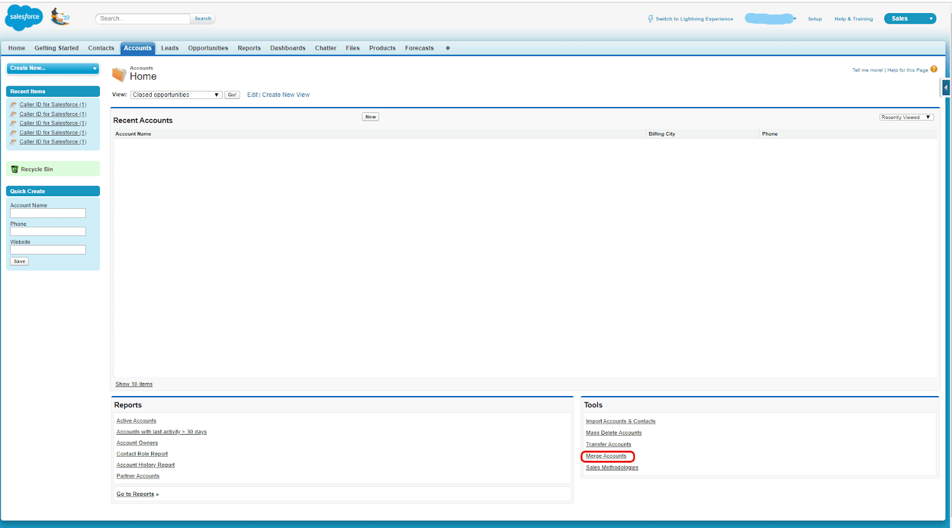Click the New account button
Image resolution: width=952 pixels, height=528 pixels.
(x=370, y=117)
